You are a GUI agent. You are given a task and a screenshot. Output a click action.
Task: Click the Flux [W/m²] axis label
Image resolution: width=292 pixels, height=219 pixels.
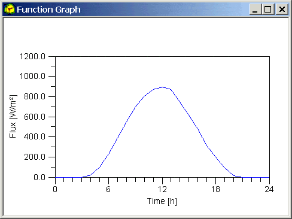tap(13, 117)
